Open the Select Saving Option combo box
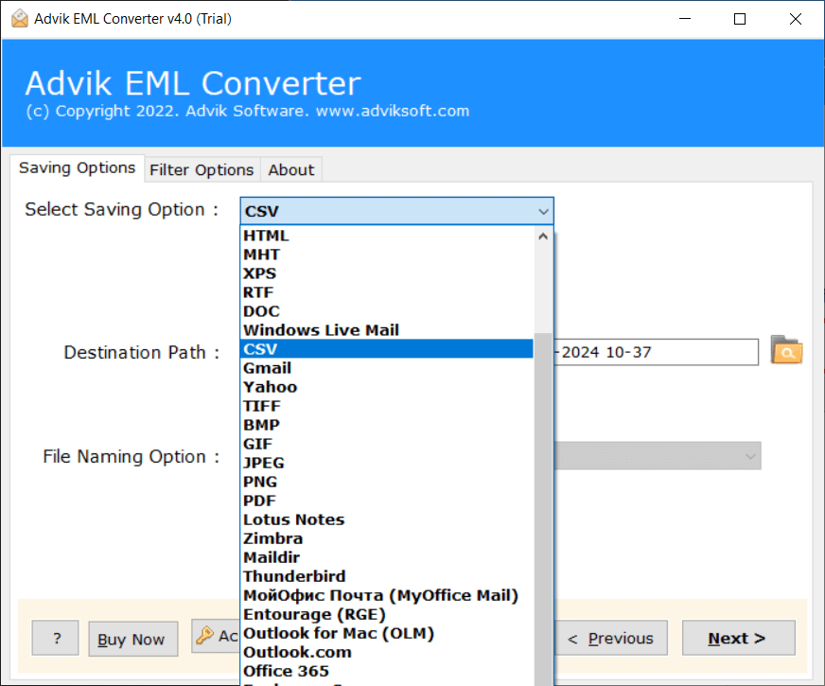 click(396, 211)
